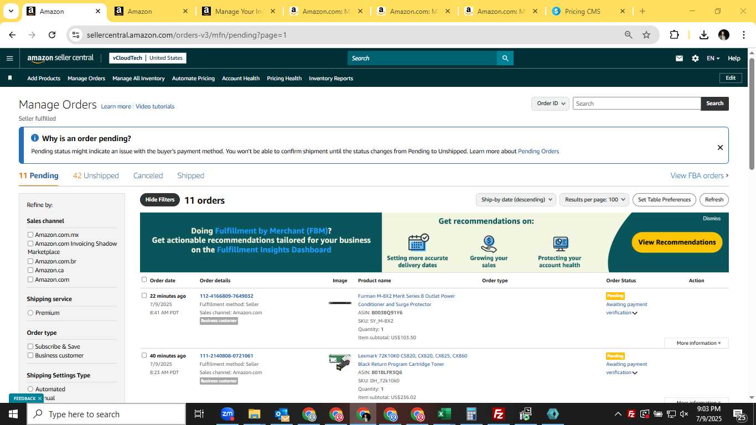The image size is (756, 425).
Task: Click the Lexmark toner product thumbnail
Action: [340, 362]
